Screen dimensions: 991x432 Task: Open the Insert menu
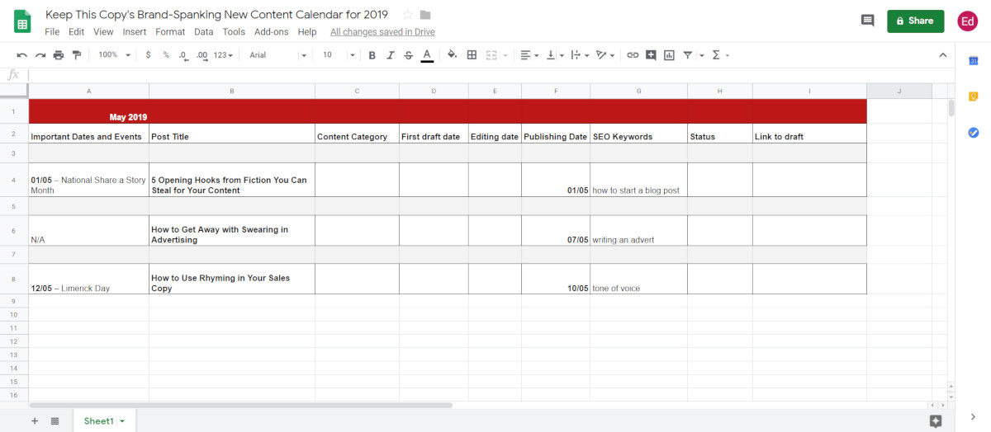tap(135, 32)
